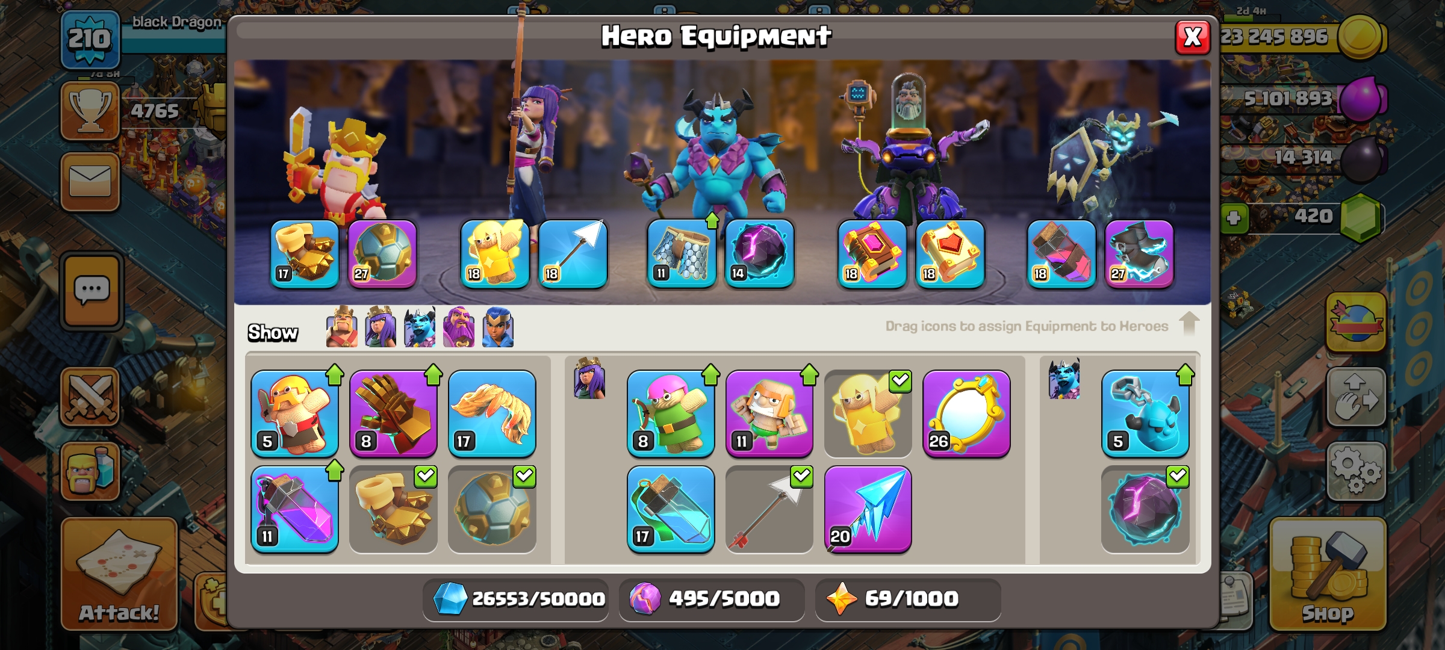Select the level 26 mirror equipment
Image resolution: width=1445 pixels, height=650 pixels.
966,413
